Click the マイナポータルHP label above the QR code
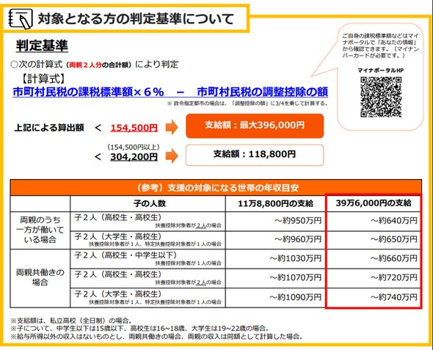 [381, 70]
